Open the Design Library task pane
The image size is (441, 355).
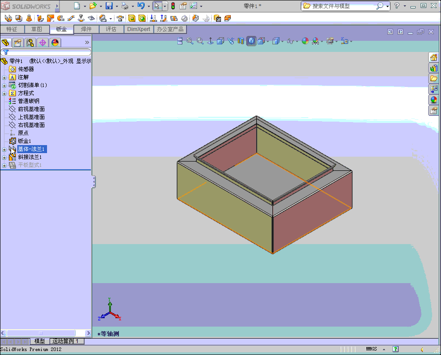434,68
